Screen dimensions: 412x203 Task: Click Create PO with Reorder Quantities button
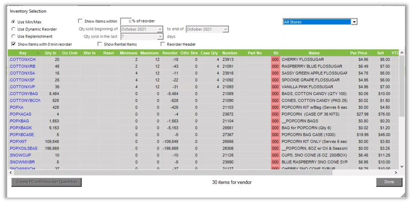(x=47, y=182)
